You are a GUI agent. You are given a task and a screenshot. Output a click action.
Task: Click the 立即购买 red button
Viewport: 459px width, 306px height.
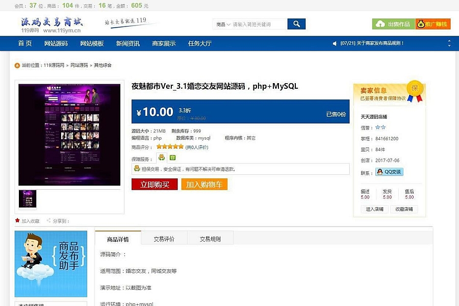tap(155, 185)
